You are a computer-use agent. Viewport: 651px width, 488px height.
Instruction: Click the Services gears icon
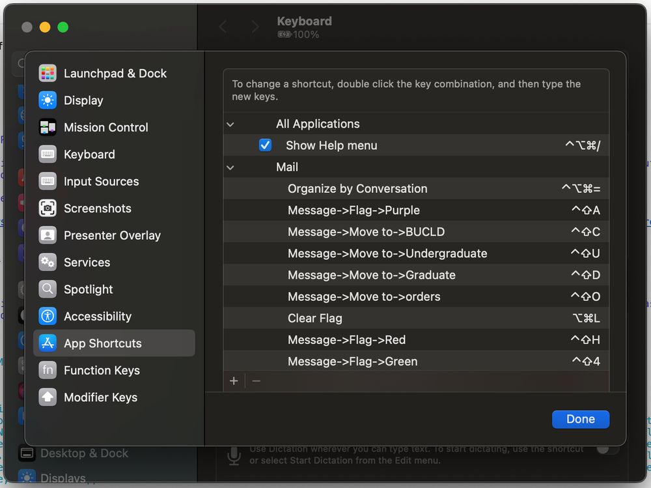coord(48,263)
